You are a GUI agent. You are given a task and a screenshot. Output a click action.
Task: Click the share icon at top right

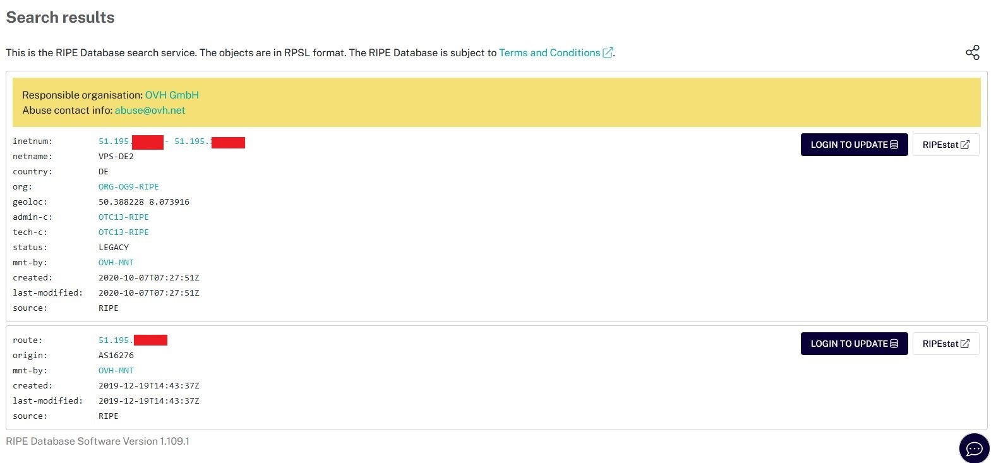click(972, 52)
